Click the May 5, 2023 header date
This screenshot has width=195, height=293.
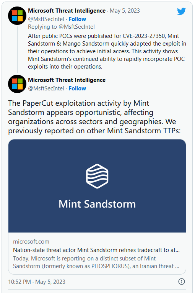coord(125,11)
